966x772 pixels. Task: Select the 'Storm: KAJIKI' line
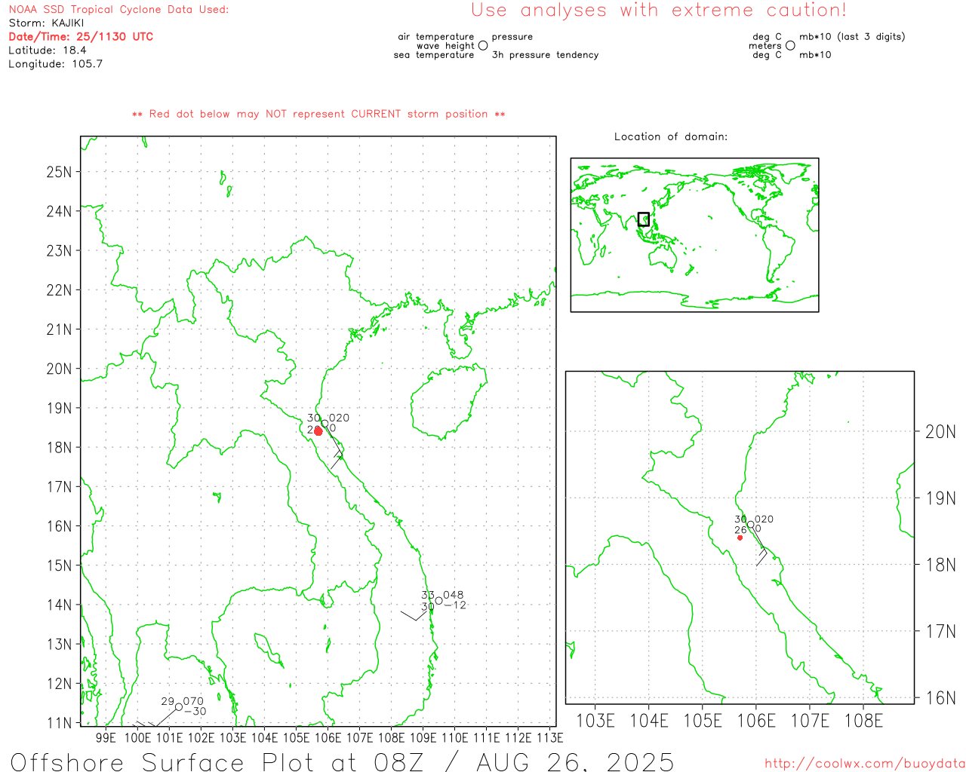pyautogui.click(x=46, y=23)
